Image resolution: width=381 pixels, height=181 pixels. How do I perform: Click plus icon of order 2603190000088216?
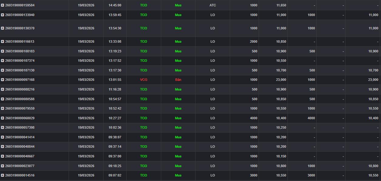(2, 89)
